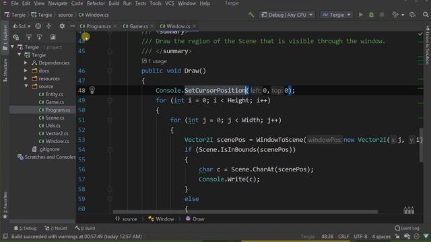
Task: Collapse the Tergie solution node
Action: [x=12, y=47]
